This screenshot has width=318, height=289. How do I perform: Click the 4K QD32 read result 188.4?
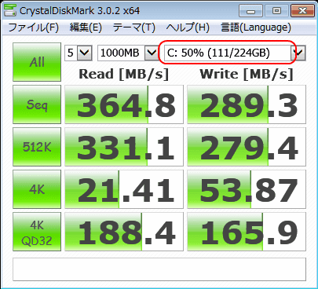[x=124, y=232]
